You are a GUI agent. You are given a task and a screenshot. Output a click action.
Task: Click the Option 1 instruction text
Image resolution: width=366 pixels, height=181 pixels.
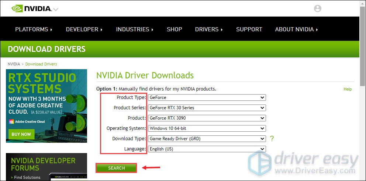point(156,89)
